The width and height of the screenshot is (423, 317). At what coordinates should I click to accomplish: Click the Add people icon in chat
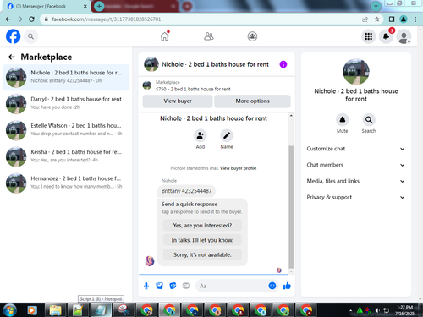click(x=201, y=136)
